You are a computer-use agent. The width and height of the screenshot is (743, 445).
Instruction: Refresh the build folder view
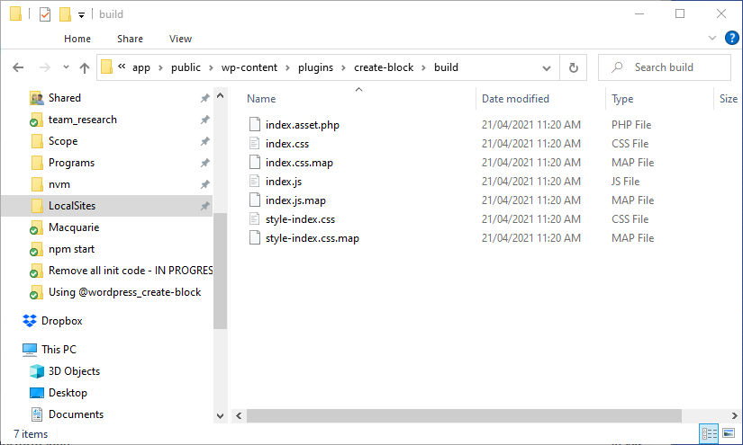573,67
